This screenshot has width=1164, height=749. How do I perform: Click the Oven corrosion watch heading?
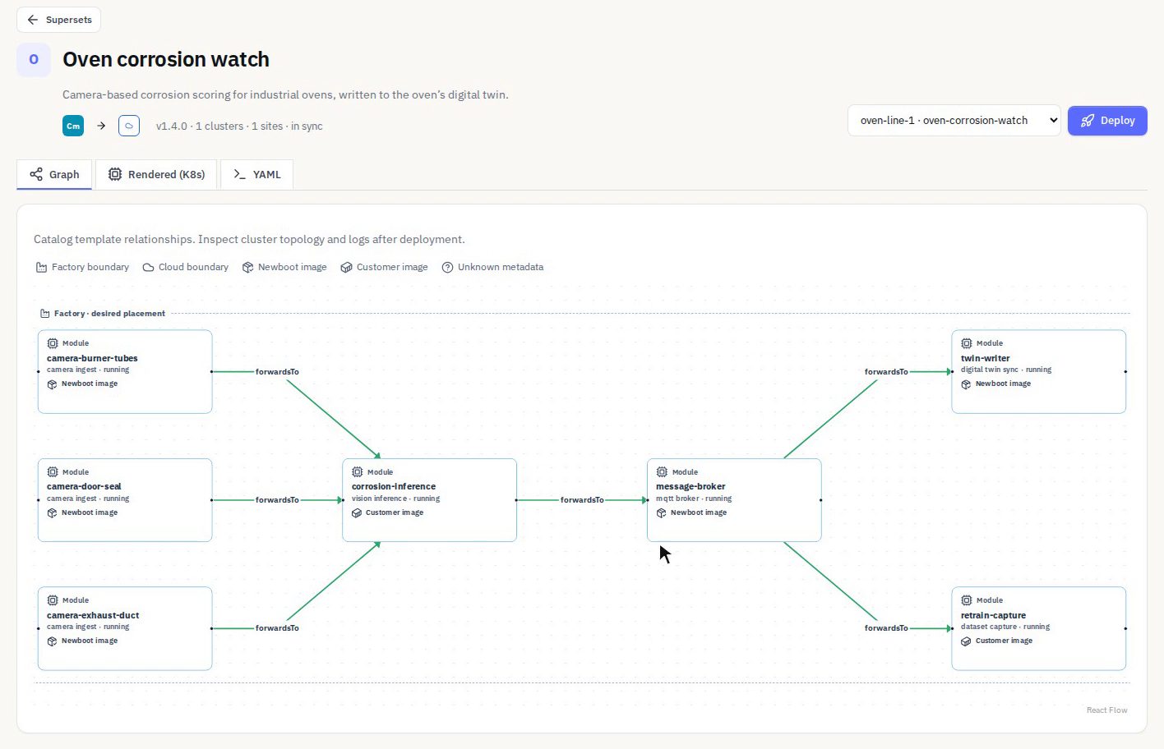point(166,60)
